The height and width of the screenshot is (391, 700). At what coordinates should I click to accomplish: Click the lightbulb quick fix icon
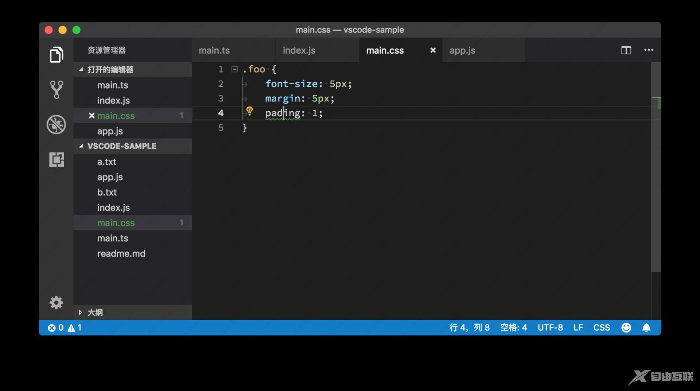pos(249,111)
